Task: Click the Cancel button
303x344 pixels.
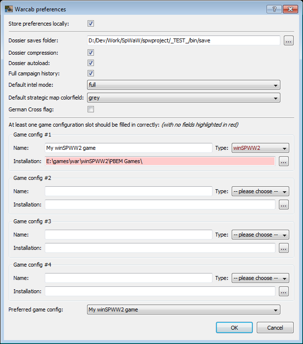Action: (275, 328)
